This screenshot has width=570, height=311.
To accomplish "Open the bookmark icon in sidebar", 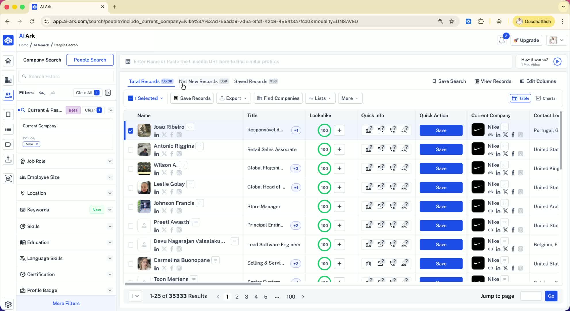I will [8, 115].
